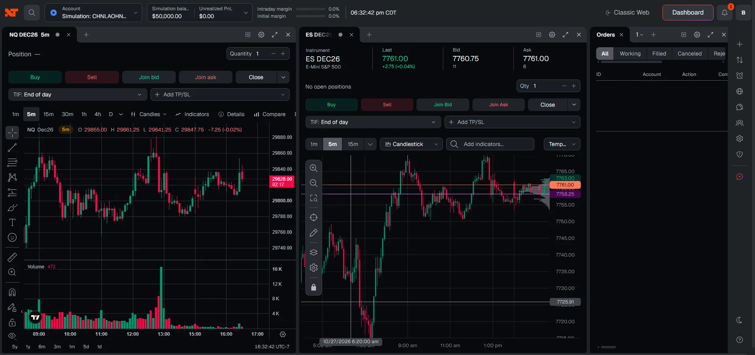Select the text tool in NQ chart
The width and height of the screenshot is (755, 355).
tap(12, 222)
